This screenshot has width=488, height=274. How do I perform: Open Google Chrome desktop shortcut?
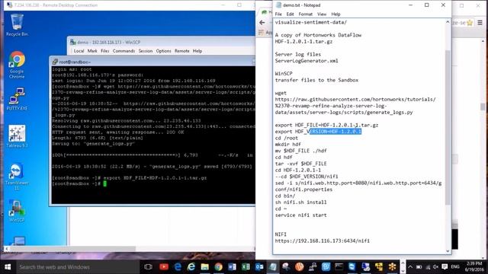pos(17,65)
